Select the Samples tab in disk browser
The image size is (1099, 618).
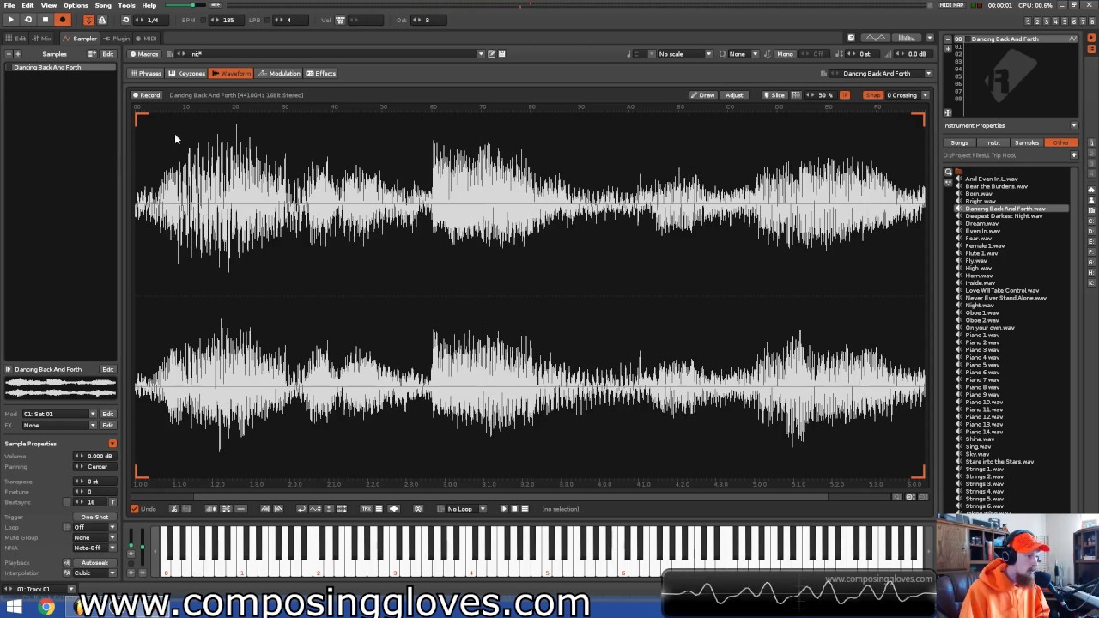pyautogui.click(x=1027, y=142)
